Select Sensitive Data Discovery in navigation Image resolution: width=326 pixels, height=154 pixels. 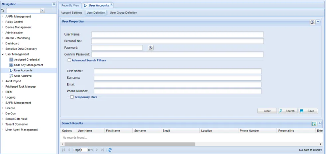coord(21,49)
